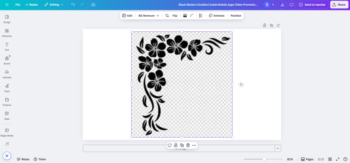Screen dimensions: 350x163
Task: Click the floral corner image
Action: [182, 84]
